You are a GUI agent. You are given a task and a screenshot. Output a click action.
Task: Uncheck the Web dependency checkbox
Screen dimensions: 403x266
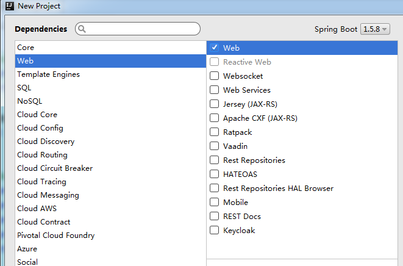[x=214, y=48]
